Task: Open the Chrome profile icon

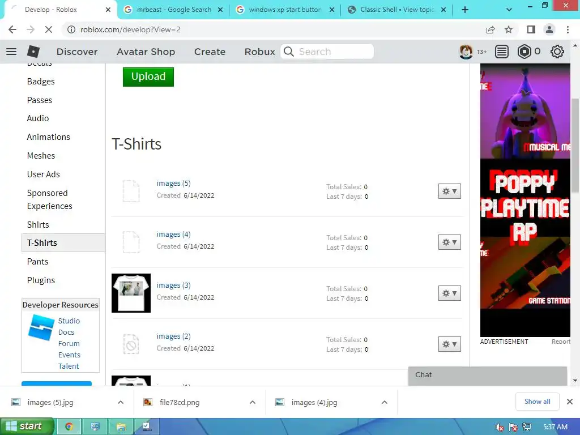Action: tap(549, 29)
